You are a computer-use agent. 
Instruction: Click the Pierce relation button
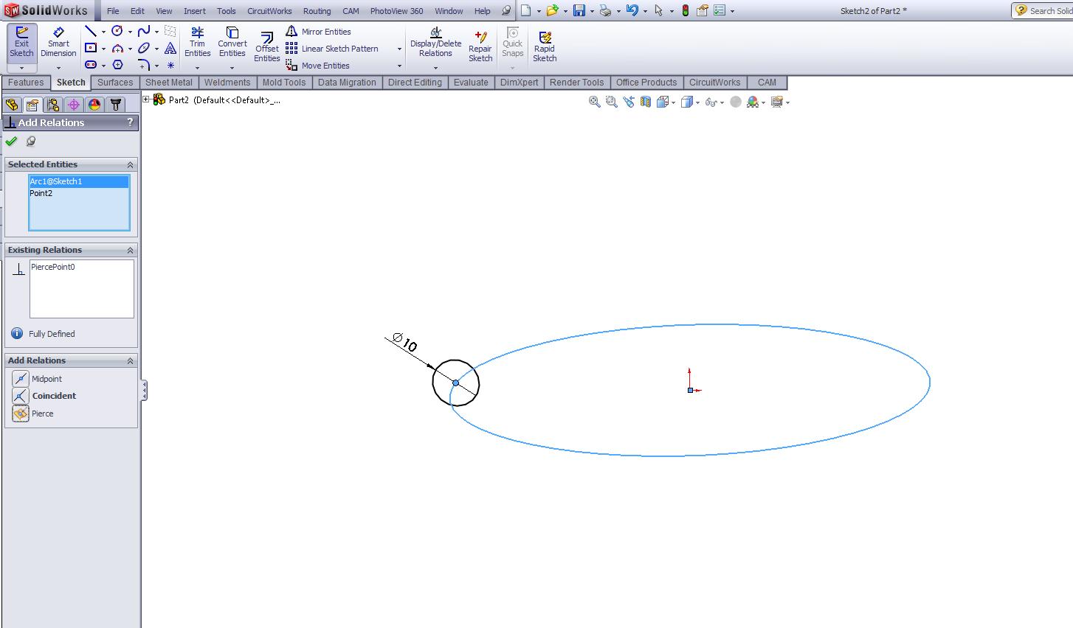coord(21,414)
